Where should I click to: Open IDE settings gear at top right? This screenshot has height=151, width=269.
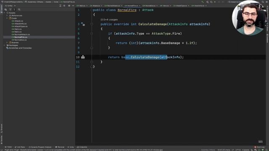267,2
